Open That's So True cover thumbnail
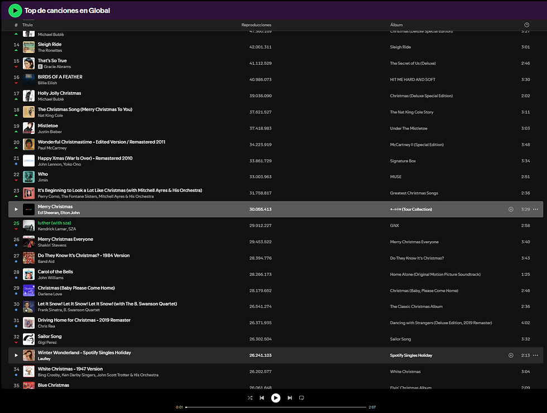Viewport: 547px width, 413px height. (28, 63)
